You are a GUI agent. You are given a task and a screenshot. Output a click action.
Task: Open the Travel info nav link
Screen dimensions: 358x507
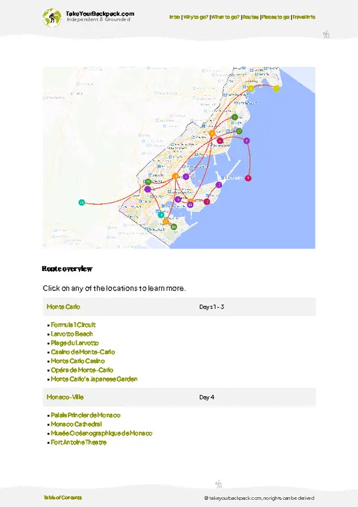pyautogui.click(x=304, y=17)
